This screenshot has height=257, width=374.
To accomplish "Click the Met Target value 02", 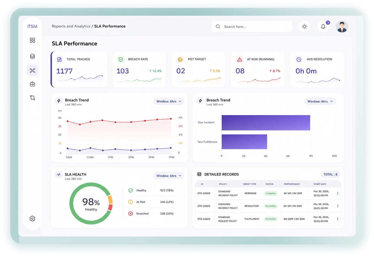I will [x=181, y=71].
